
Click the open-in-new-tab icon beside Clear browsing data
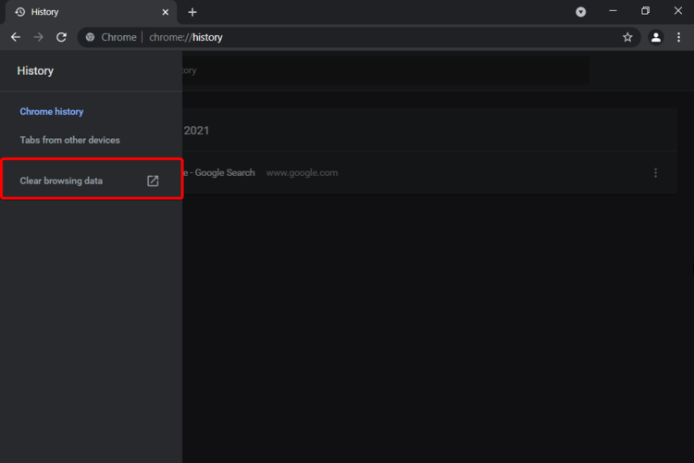click(x=153, y=181)
